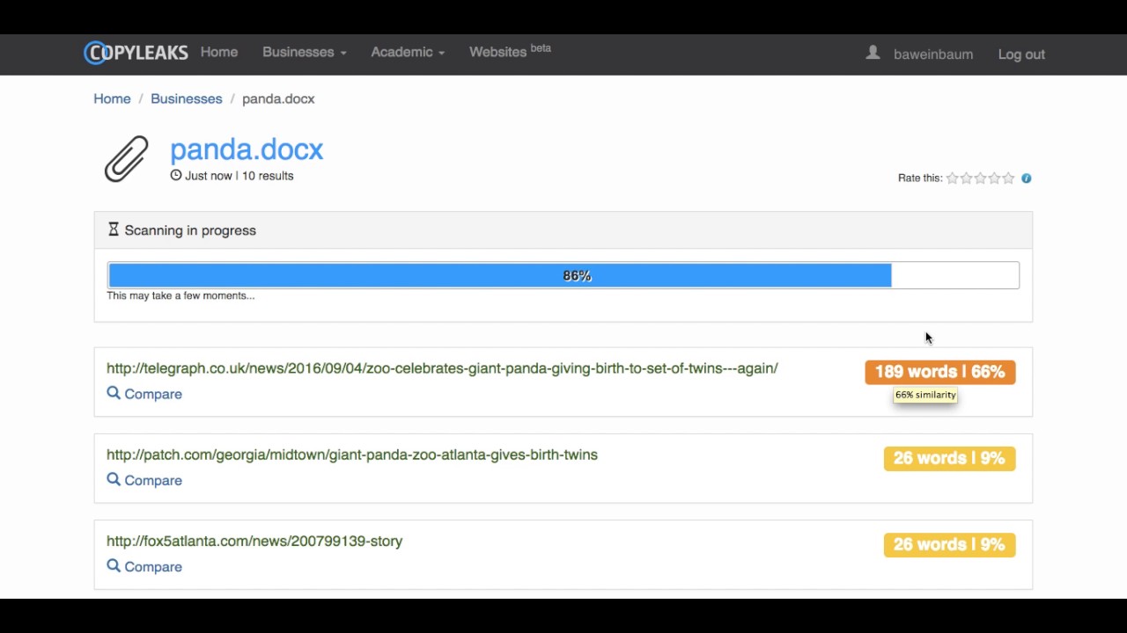Screen dimensions: 1127x633
Task: Click 'This may take a few moments...' text
Action: [x=180, y=295]
